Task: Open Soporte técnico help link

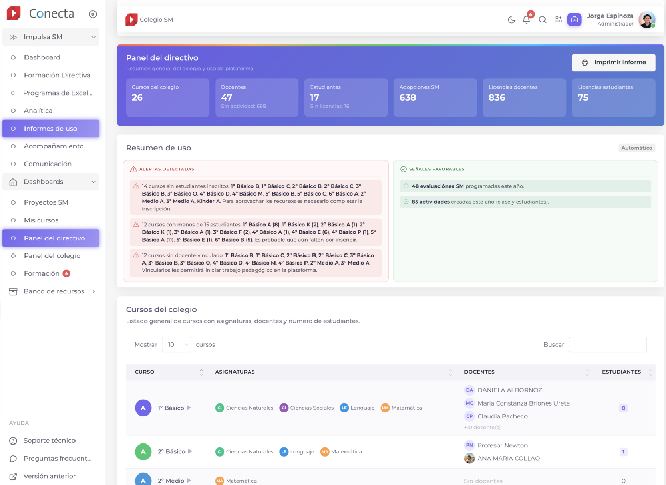Action: [x=50, y=441]
